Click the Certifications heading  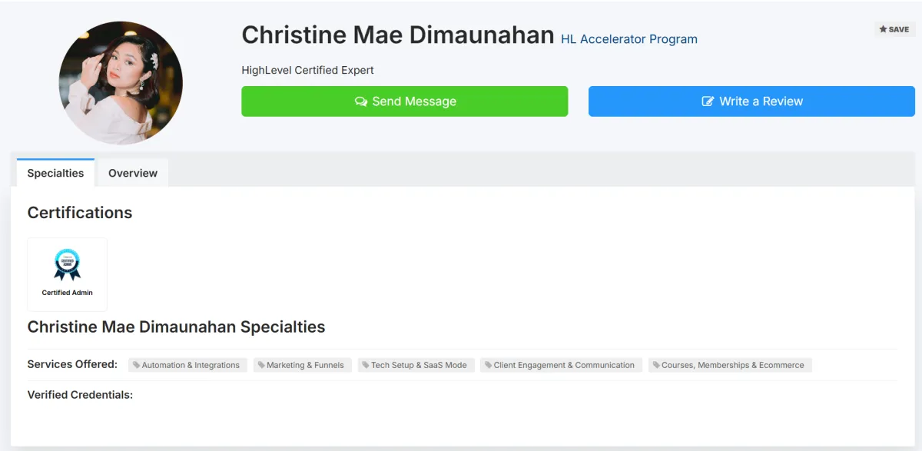pyautogui.click(x=80, y=213)
